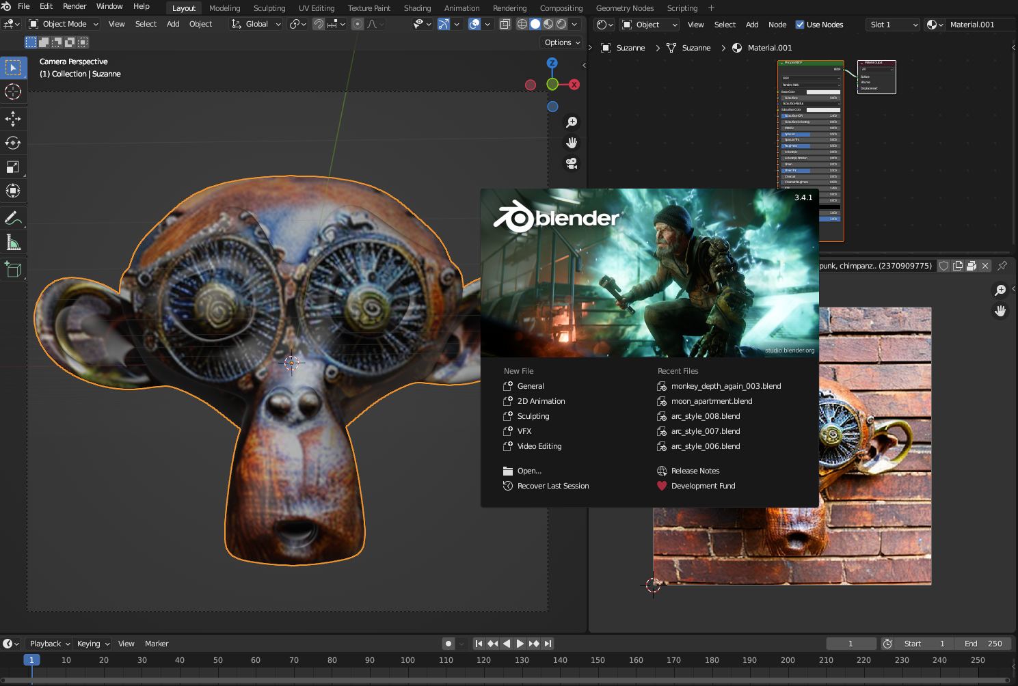Expand the Global transform orientation dropdown
1018x686 pixels.
click(257, 24)
